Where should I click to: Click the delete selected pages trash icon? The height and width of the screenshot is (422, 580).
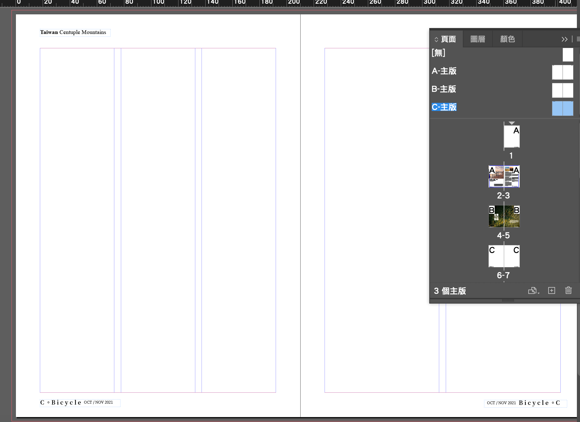tap(568, 291)
